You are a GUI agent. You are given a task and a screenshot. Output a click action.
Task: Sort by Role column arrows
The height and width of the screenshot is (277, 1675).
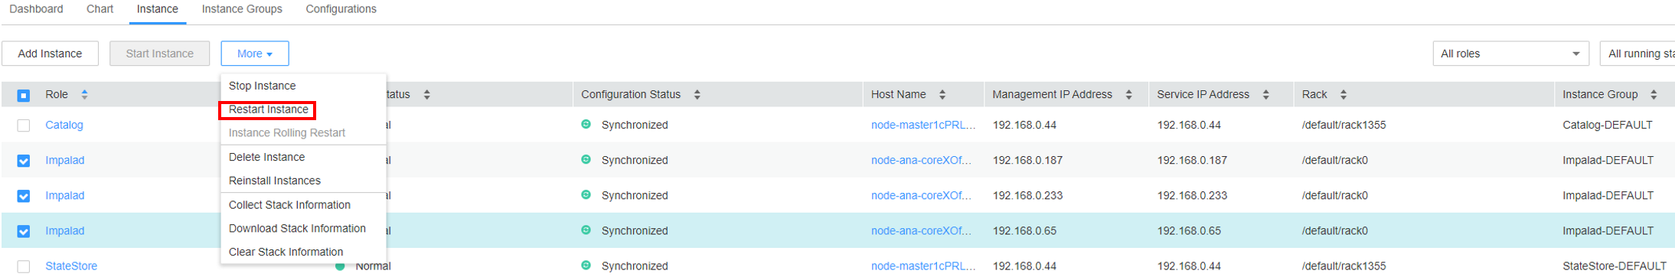point(84,95)
